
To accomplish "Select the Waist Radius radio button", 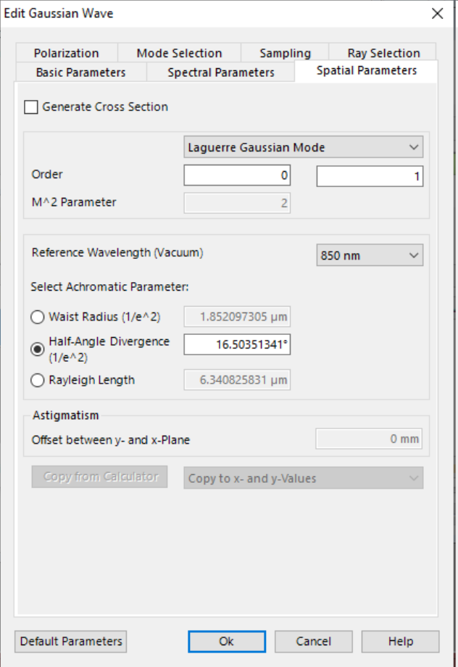I will pos(38,317).
